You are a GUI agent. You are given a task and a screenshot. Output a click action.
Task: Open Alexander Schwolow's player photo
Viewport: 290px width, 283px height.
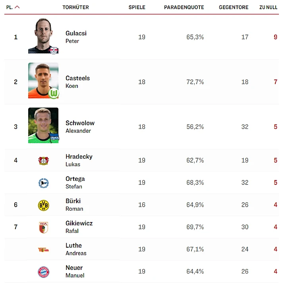coord(43,126)
